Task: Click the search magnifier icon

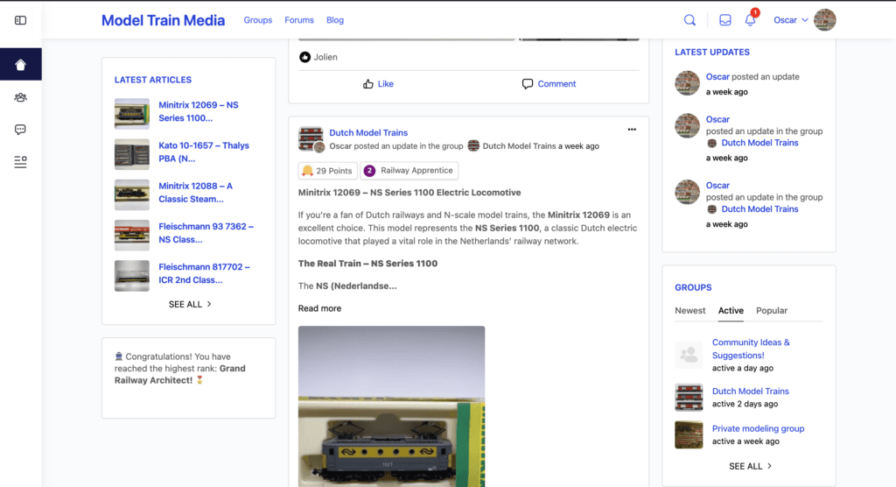Action: tap(689, 20)
